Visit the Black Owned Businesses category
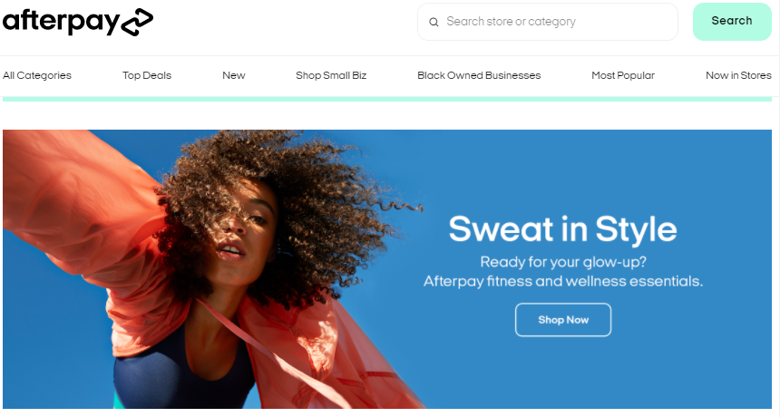Viewport: 780px width, 417px height. pos(479,75)
